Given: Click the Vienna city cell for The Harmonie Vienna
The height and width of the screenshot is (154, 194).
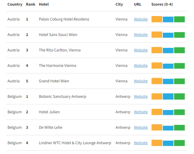Looking at the screenshot, I should click(x=121, y=66).
